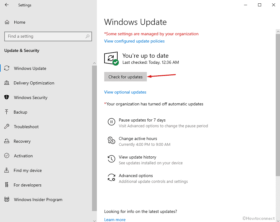Select the Recovery icon in sidebar
The image size is (280, 222).
tap(7, 141)
